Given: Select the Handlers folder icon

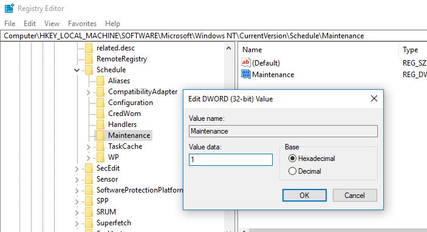Looking at the screenshot, I should coord(100,125).
